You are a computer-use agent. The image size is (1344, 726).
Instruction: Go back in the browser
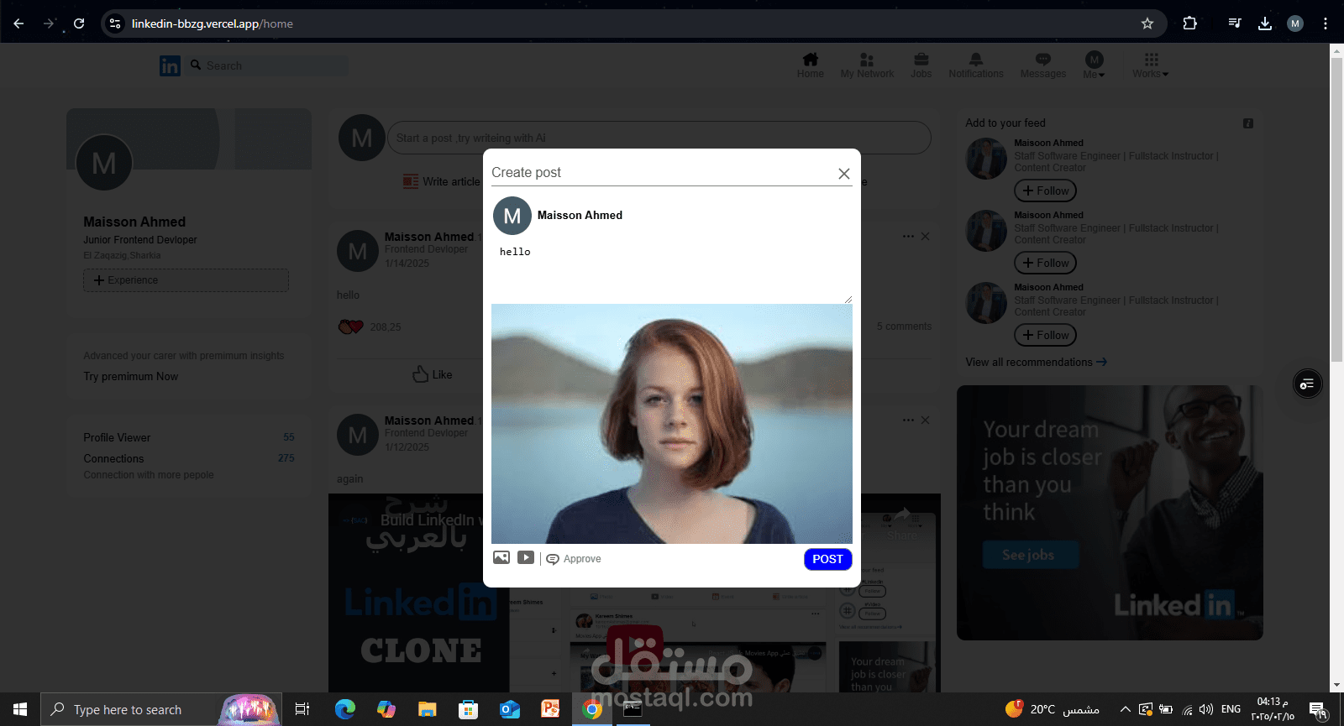click(x=18, y=24)
